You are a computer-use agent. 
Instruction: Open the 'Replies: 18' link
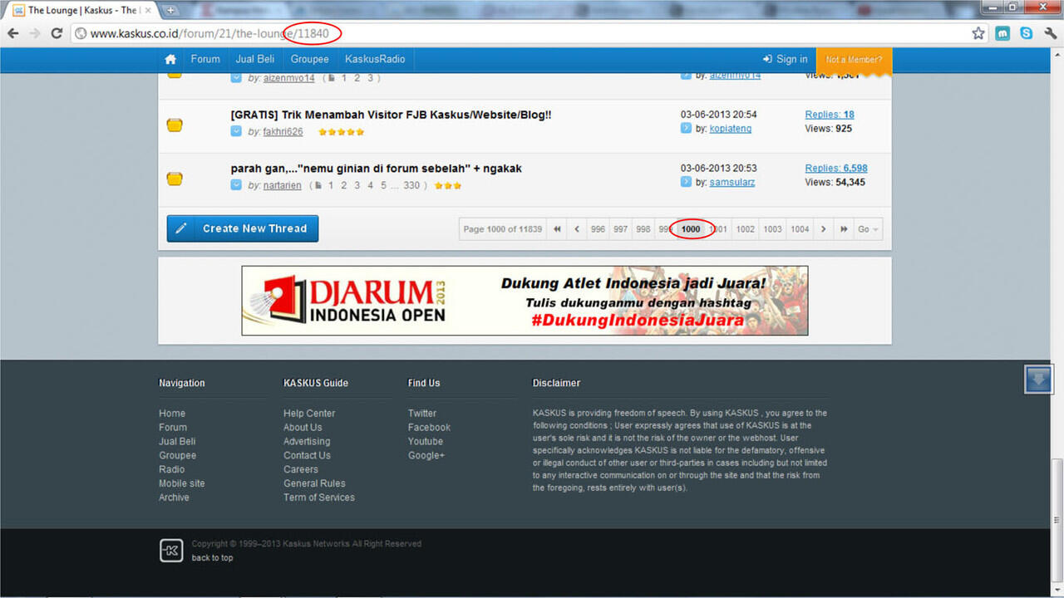[x=830, y=115]
